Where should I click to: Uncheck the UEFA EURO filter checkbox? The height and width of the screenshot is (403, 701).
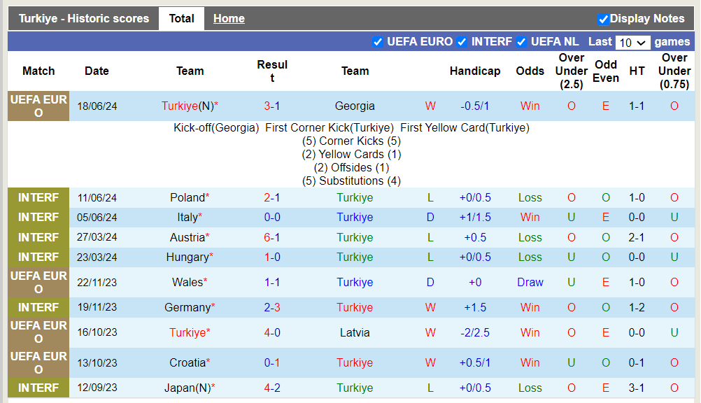pos(378,42)
